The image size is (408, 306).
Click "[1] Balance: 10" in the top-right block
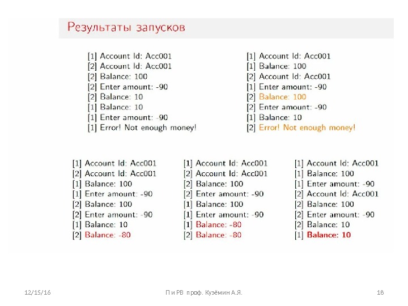(275, 117)
